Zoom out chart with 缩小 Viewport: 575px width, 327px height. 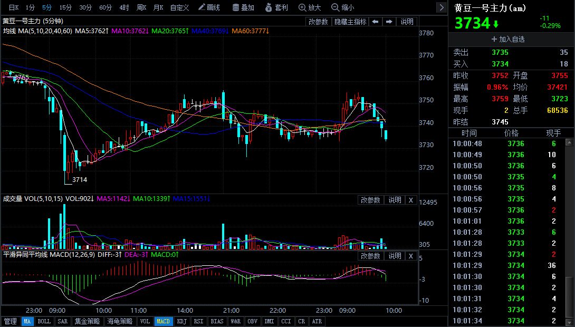pos(342,7)
